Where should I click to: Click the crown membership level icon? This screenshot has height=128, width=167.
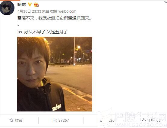coord(36,5)
